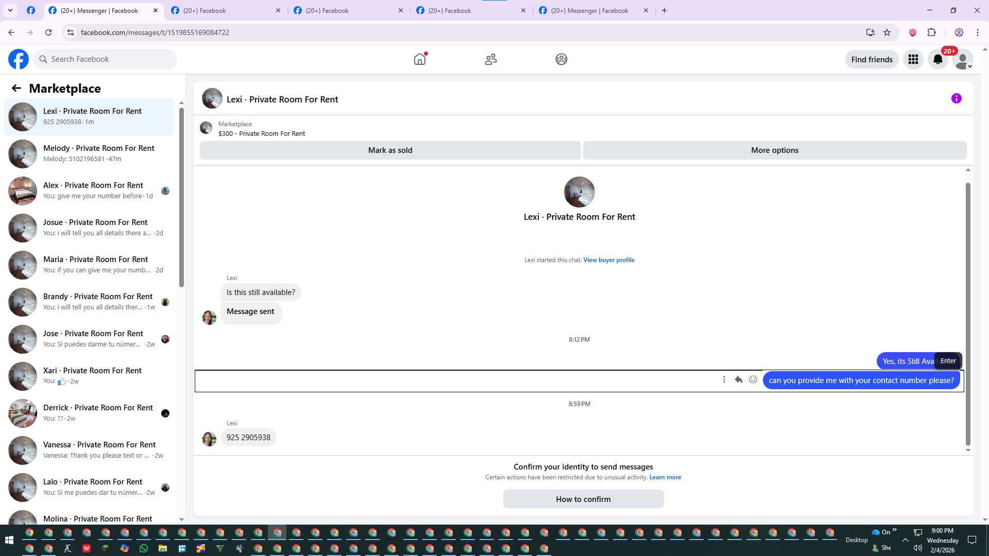The height and width of the screenshot is (556, 989).
Task: Open the tab search dropdown arrow
Action: [10, 10]
